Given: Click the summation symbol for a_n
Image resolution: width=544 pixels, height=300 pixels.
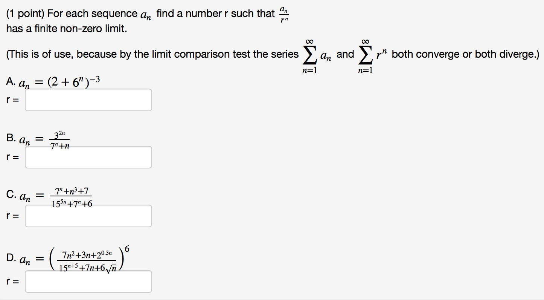Looking at the screenshot, I should pyautogui.click(x=309, y=54).
